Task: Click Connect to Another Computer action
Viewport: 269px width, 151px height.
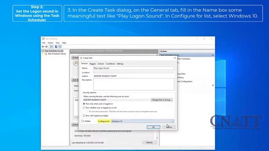Action: point(184,59)
